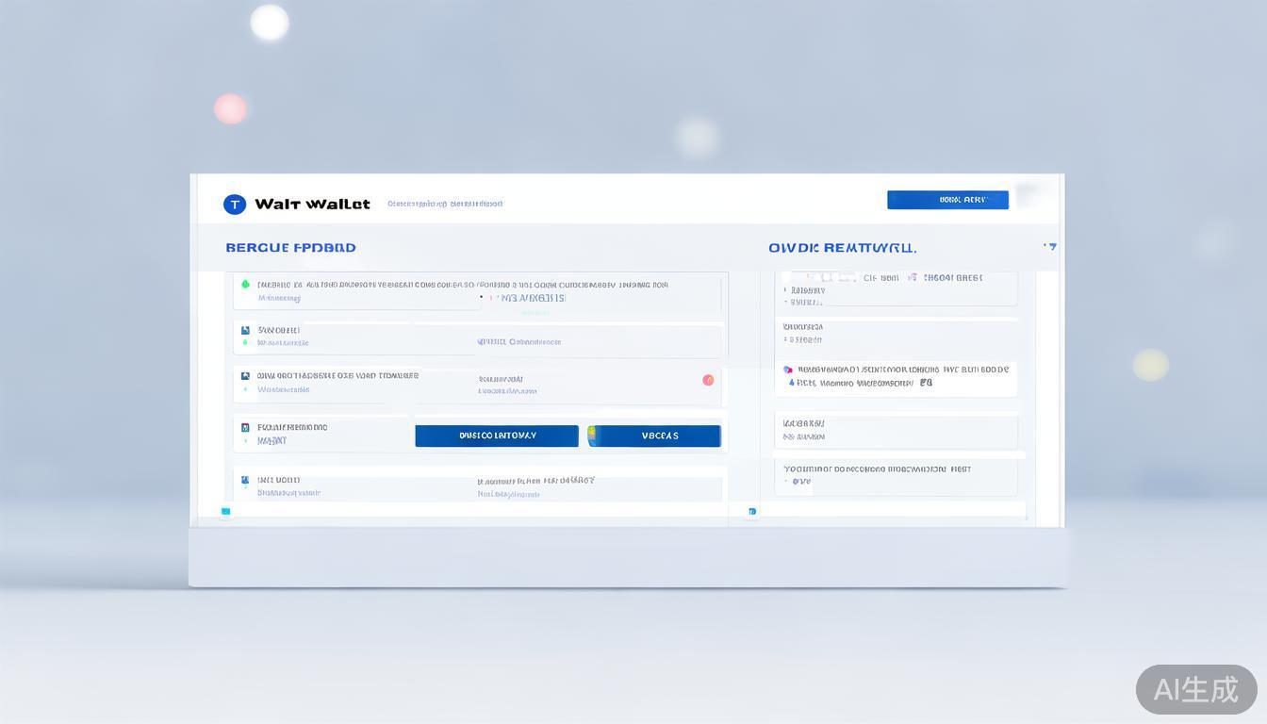Expand the dropdown arrow beside right panel heading
The image size is (1267, 724).
(1050, 247)
